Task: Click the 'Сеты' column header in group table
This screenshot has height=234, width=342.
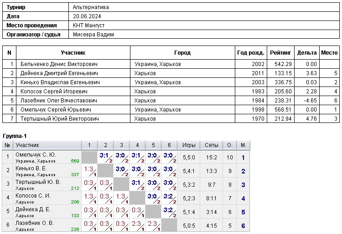Action: 211,145
